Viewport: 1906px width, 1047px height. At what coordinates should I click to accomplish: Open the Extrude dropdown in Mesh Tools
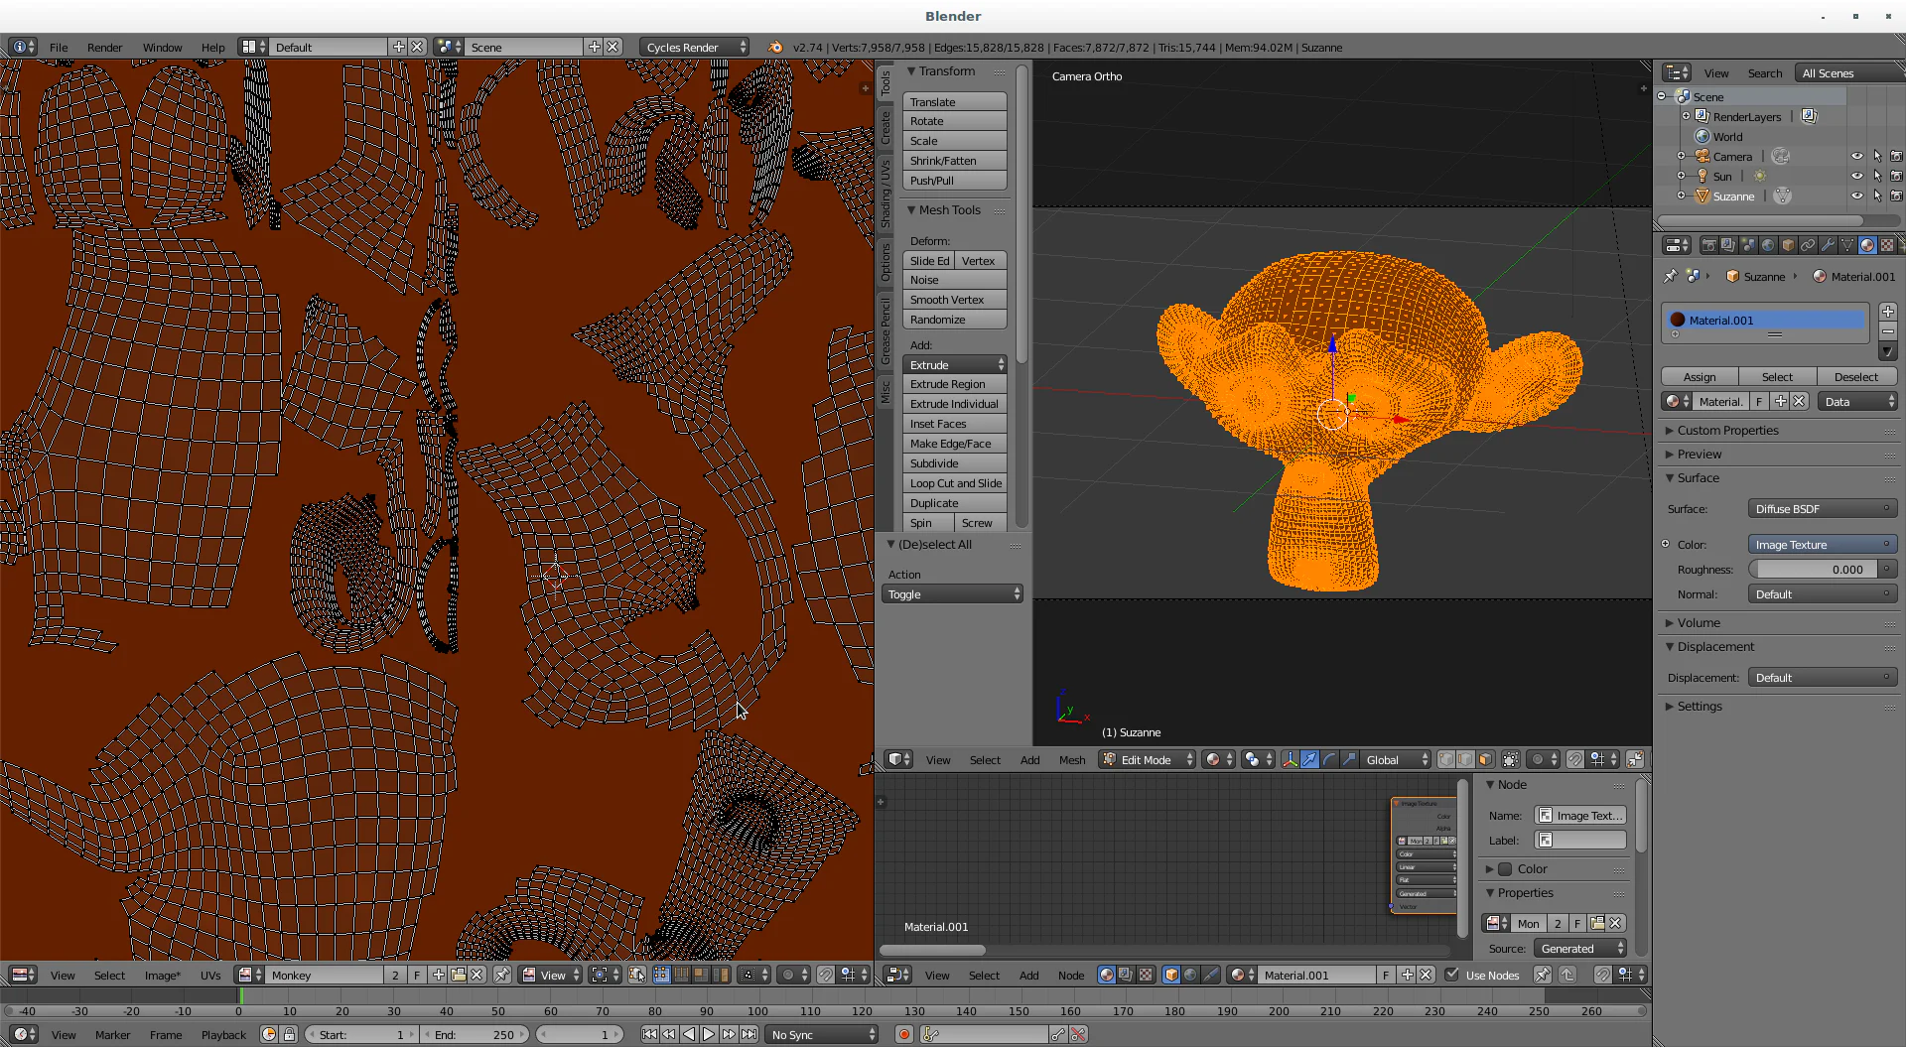point(955,364)
